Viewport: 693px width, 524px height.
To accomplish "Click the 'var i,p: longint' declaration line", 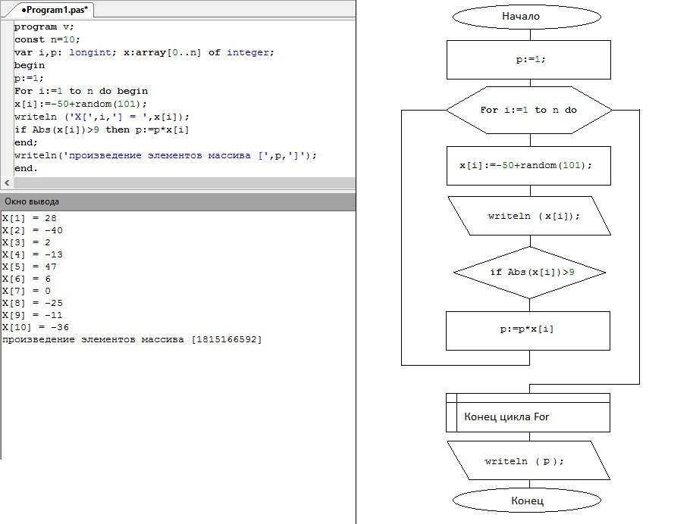I will (x=144, y=52).
